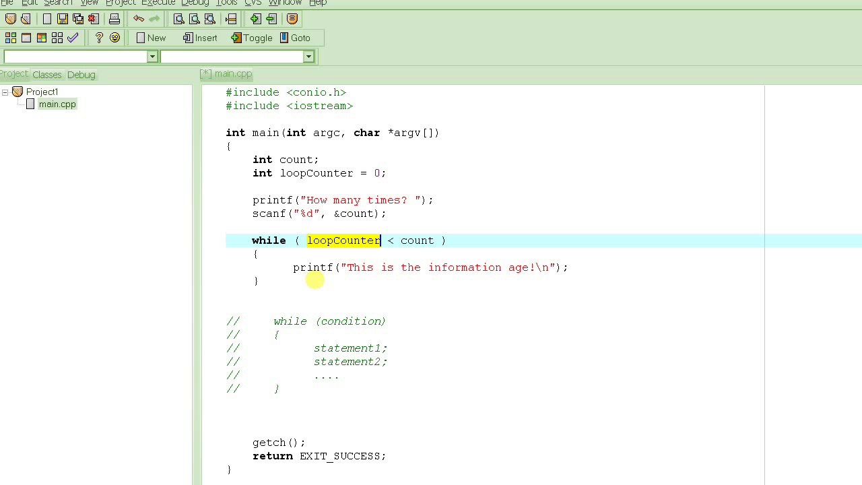Click the Insert toolbar button

coord(200,38)
